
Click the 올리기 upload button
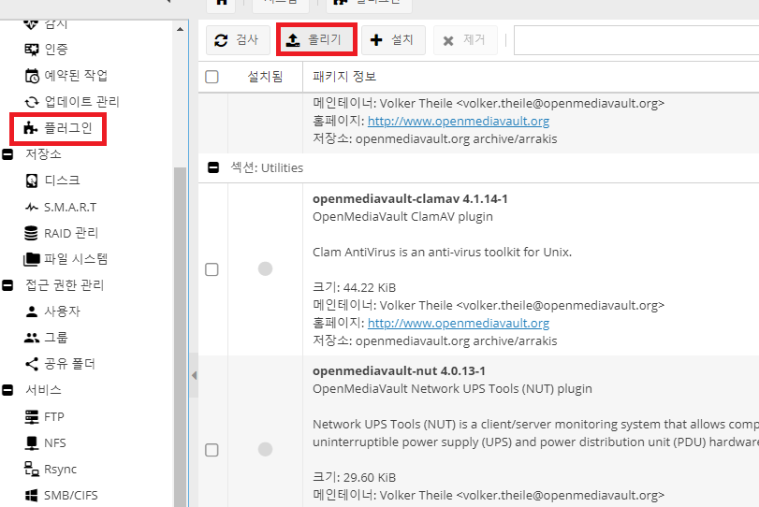(x=316, y=39)
